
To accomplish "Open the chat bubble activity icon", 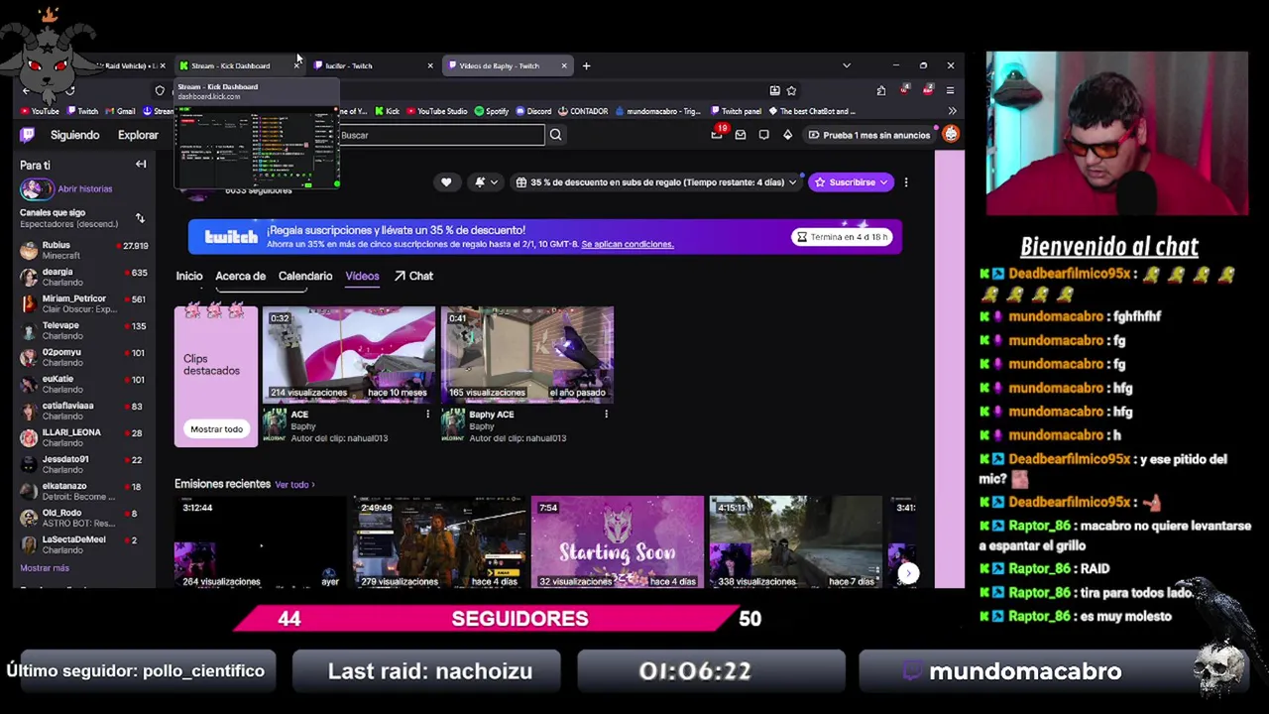I will click(764, 135).
